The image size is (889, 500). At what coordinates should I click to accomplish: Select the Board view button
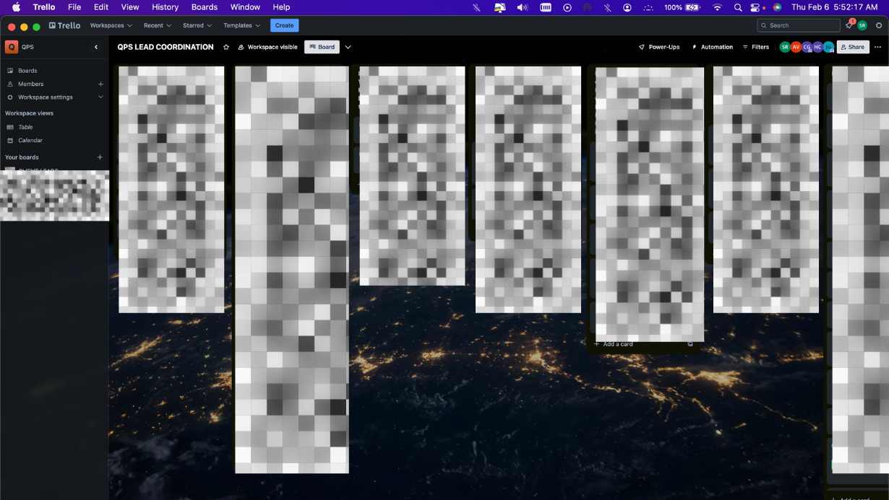pyautogui.click(x=322, y=47)
